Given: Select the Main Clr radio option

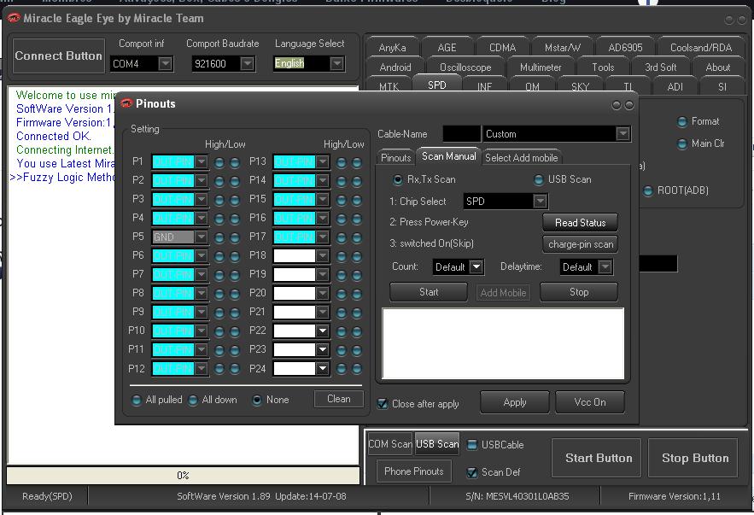Looking at the screenshot, I should (682, 143).
